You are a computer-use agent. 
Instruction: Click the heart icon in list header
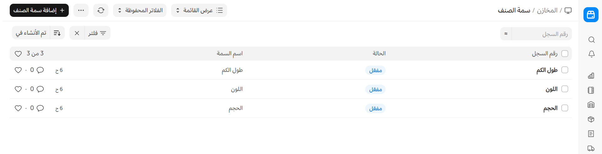[x=18, y=54]
